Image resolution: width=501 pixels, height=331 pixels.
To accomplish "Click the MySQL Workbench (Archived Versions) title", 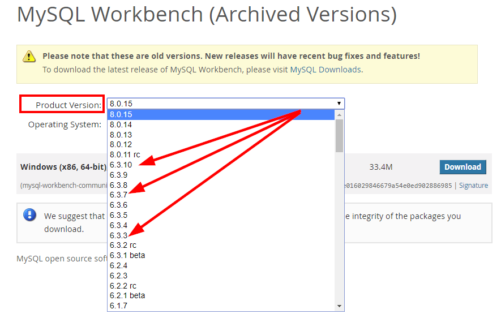I will 207,15.
